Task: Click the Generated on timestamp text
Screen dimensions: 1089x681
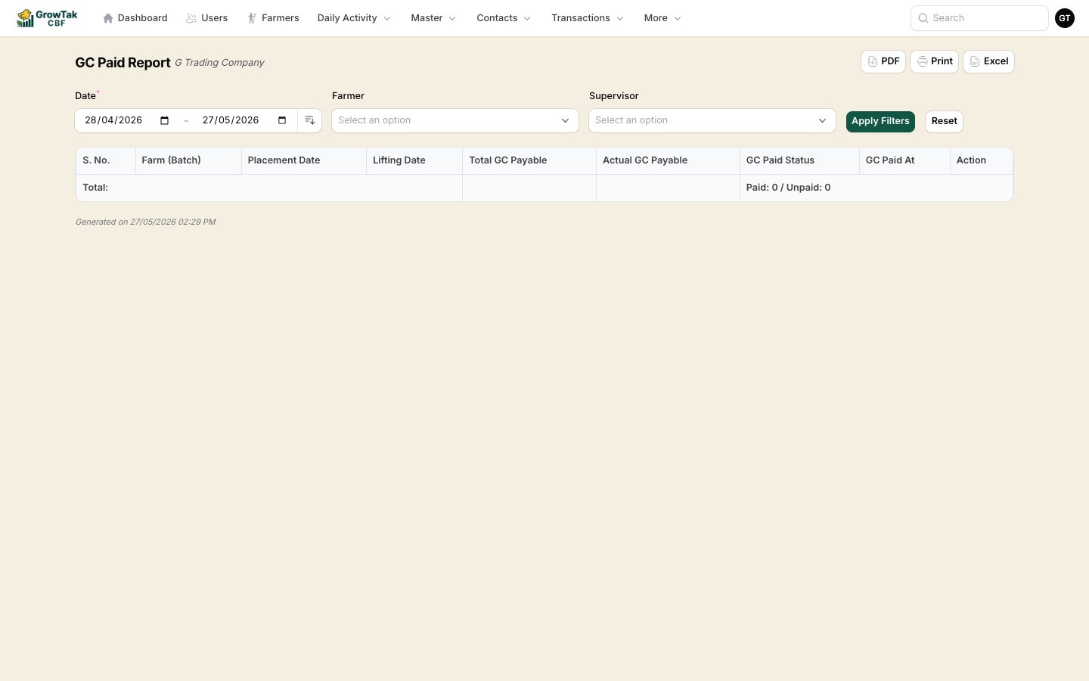Action: point(145,222)
